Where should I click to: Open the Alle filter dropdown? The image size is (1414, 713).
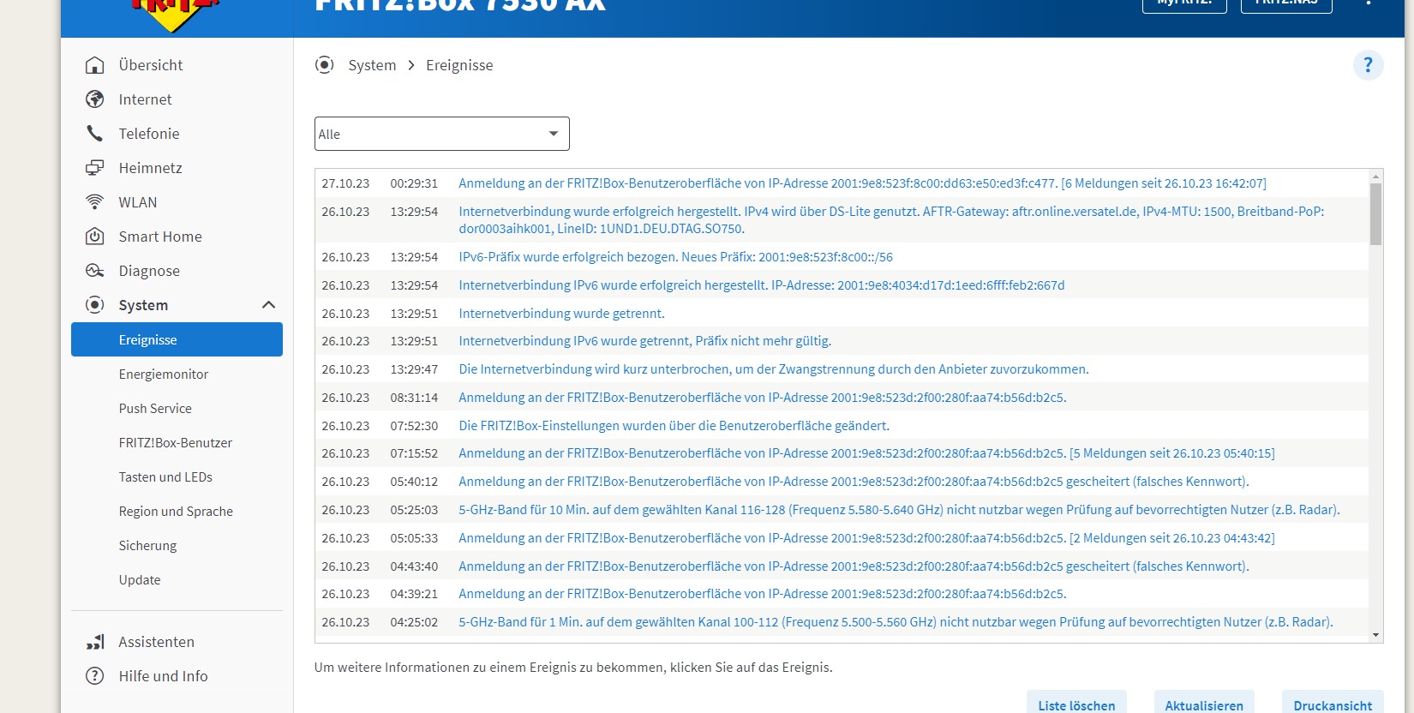click(x=442, y=134)
